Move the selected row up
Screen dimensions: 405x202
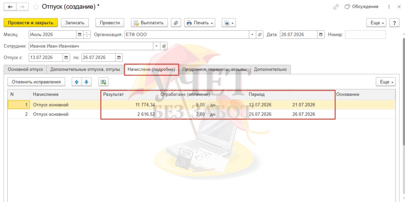(x=77, y=82)
